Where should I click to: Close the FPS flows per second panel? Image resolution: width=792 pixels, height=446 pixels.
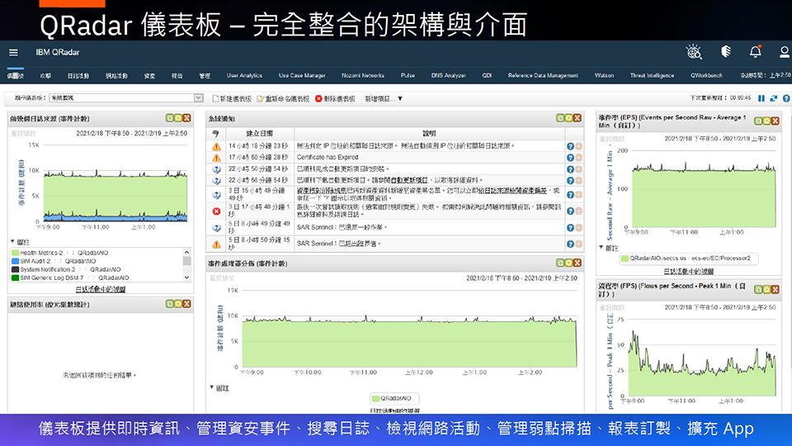click(x=775, y=289)
